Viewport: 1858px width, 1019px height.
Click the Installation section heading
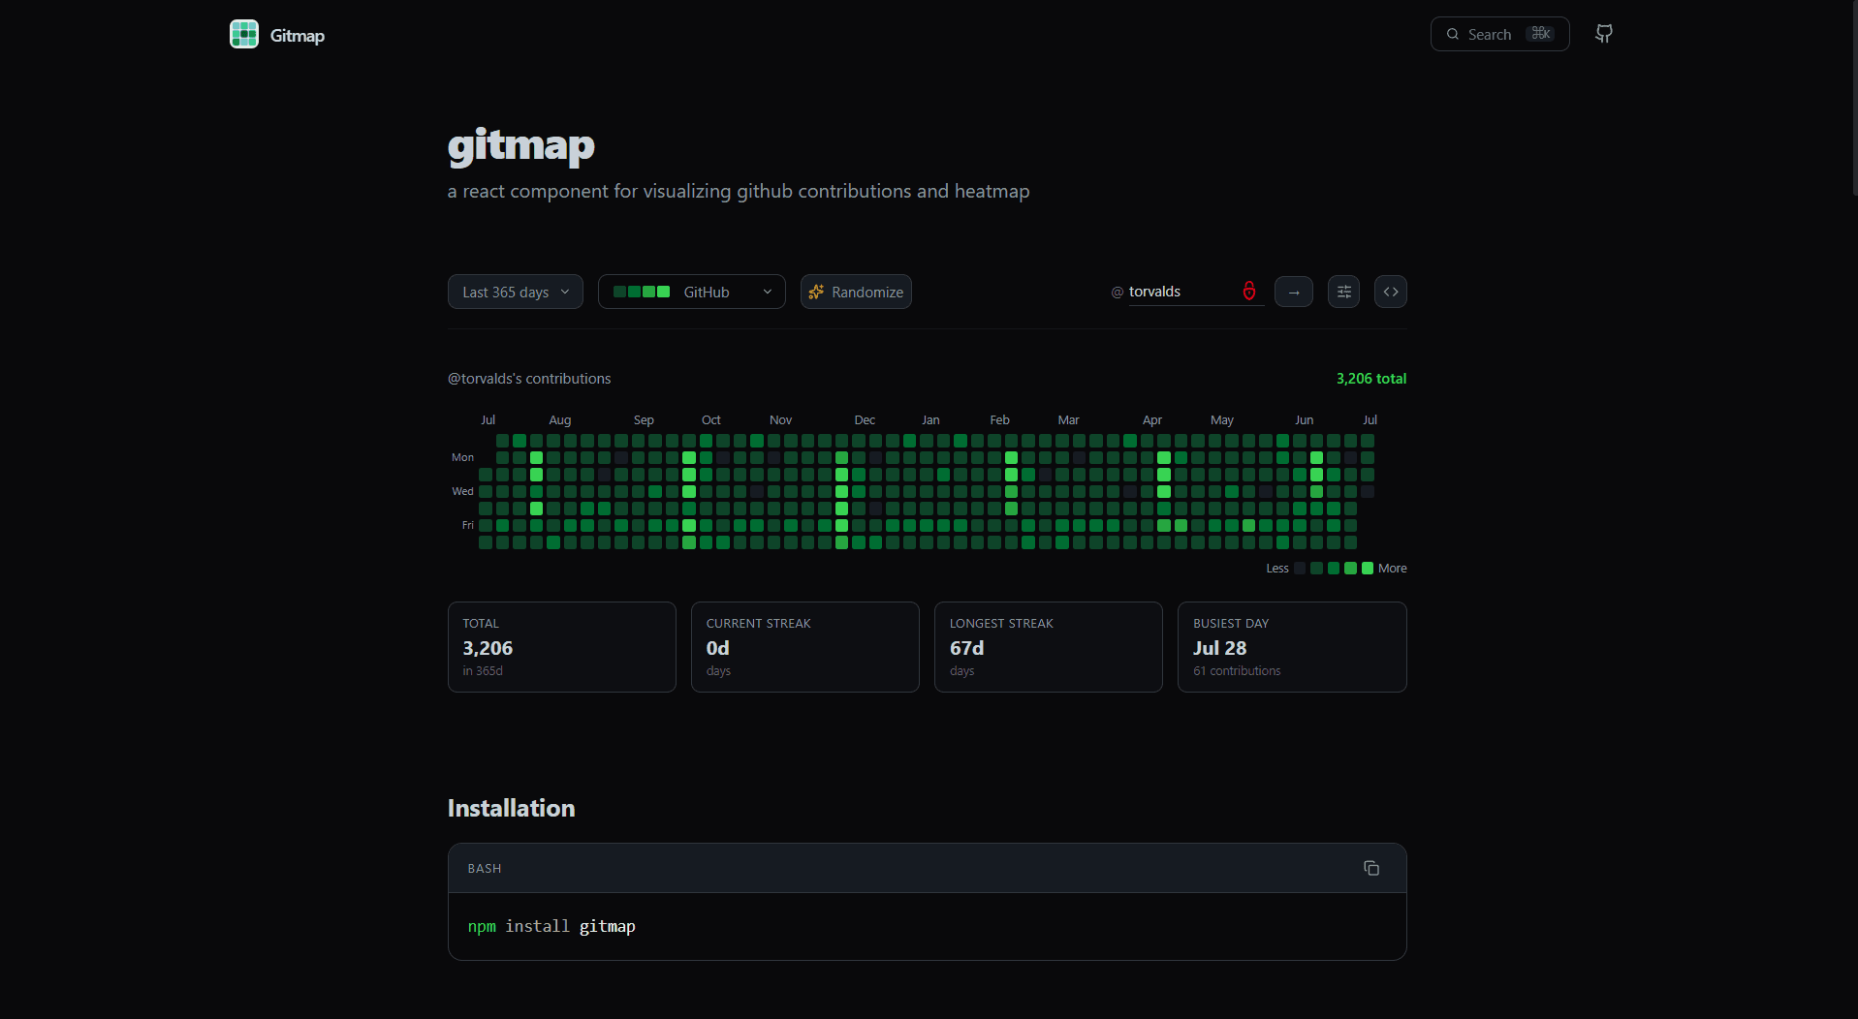[x=511, y=809]
